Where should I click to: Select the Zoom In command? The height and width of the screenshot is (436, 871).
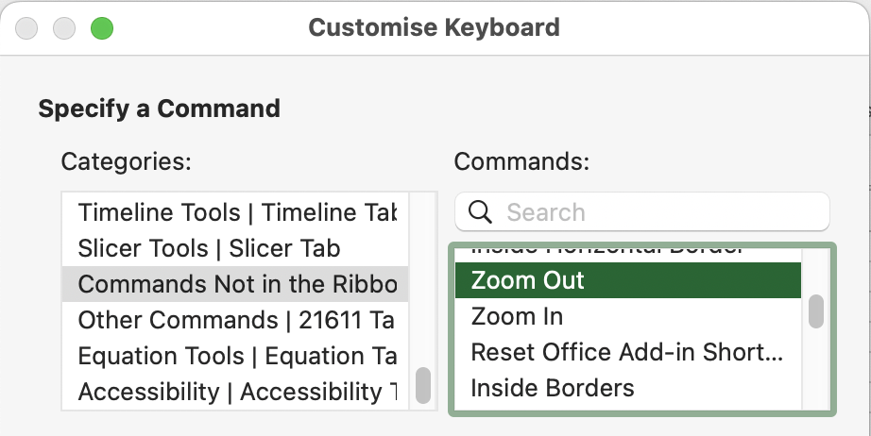coord(627,316)
